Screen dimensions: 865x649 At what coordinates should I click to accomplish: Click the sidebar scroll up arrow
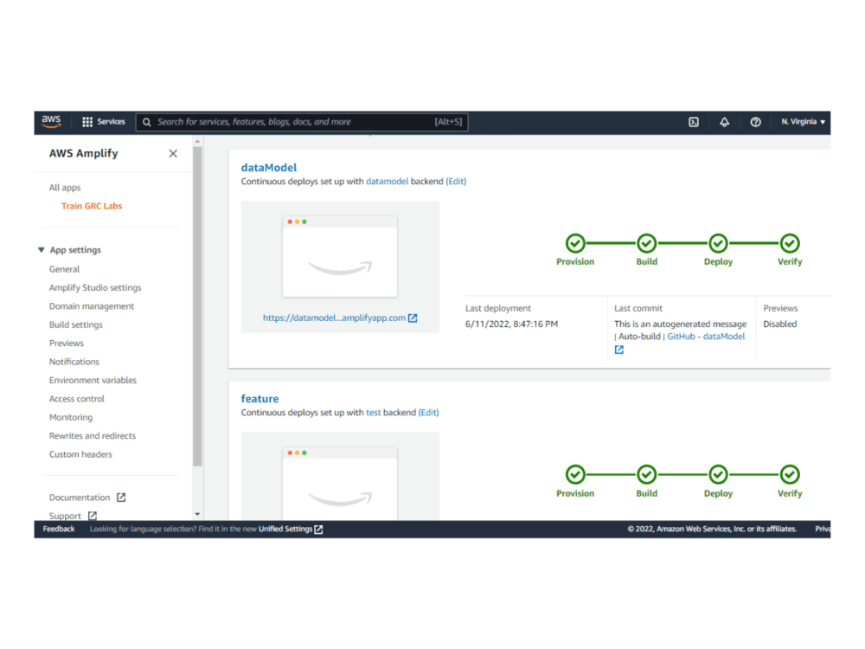click(x=197, y=142)
